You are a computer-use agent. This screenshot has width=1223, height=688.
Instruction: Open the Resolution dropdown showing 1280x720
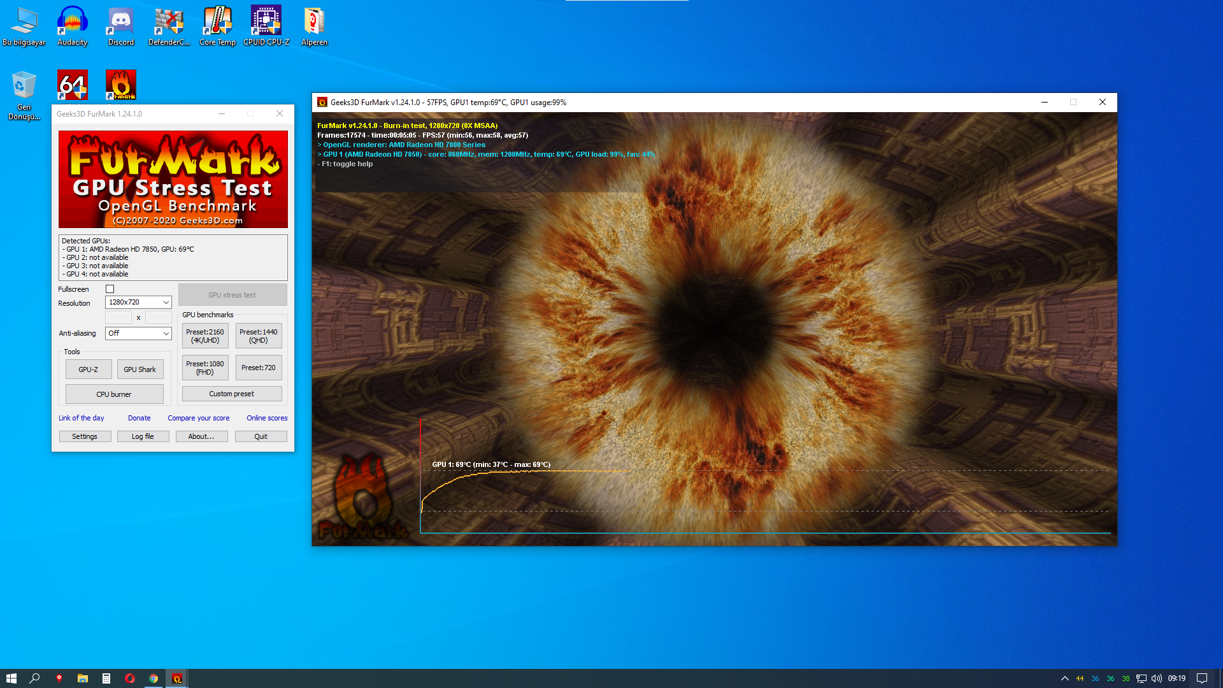(138, 303)
